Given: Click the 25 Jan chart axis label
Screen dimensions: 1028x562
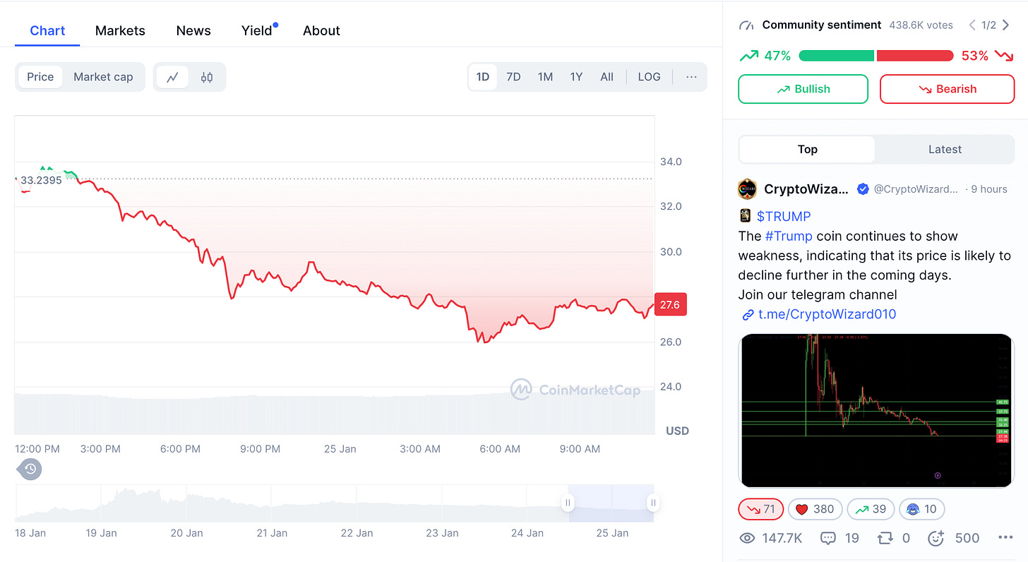Looking at the screenshot, I should 340,449.
